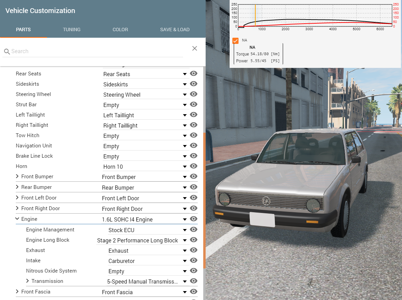Toggle Transmission visibility eye icon
The height and width of the screenshot is (300, 402).
pyautogui.click(x=194, y=281)
